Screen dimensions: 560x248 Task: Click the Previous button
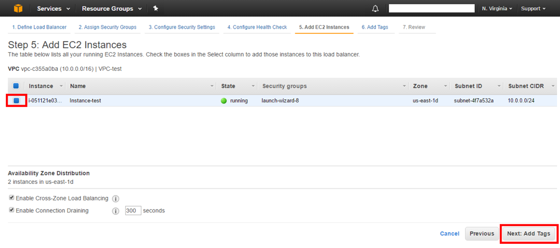click(x=482, y=234)
